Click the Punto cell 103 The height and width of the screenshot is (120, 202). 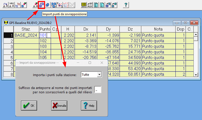pyautogui.click(x=45, y=46)
